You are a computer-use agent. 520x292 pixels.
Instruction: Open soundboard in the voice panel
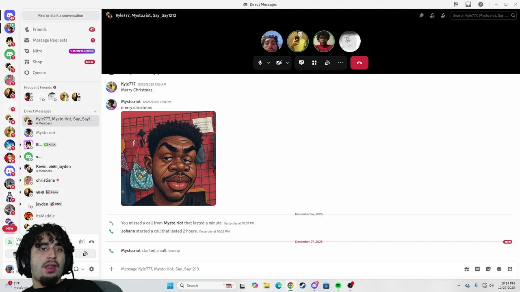click(x=85, y=254)
